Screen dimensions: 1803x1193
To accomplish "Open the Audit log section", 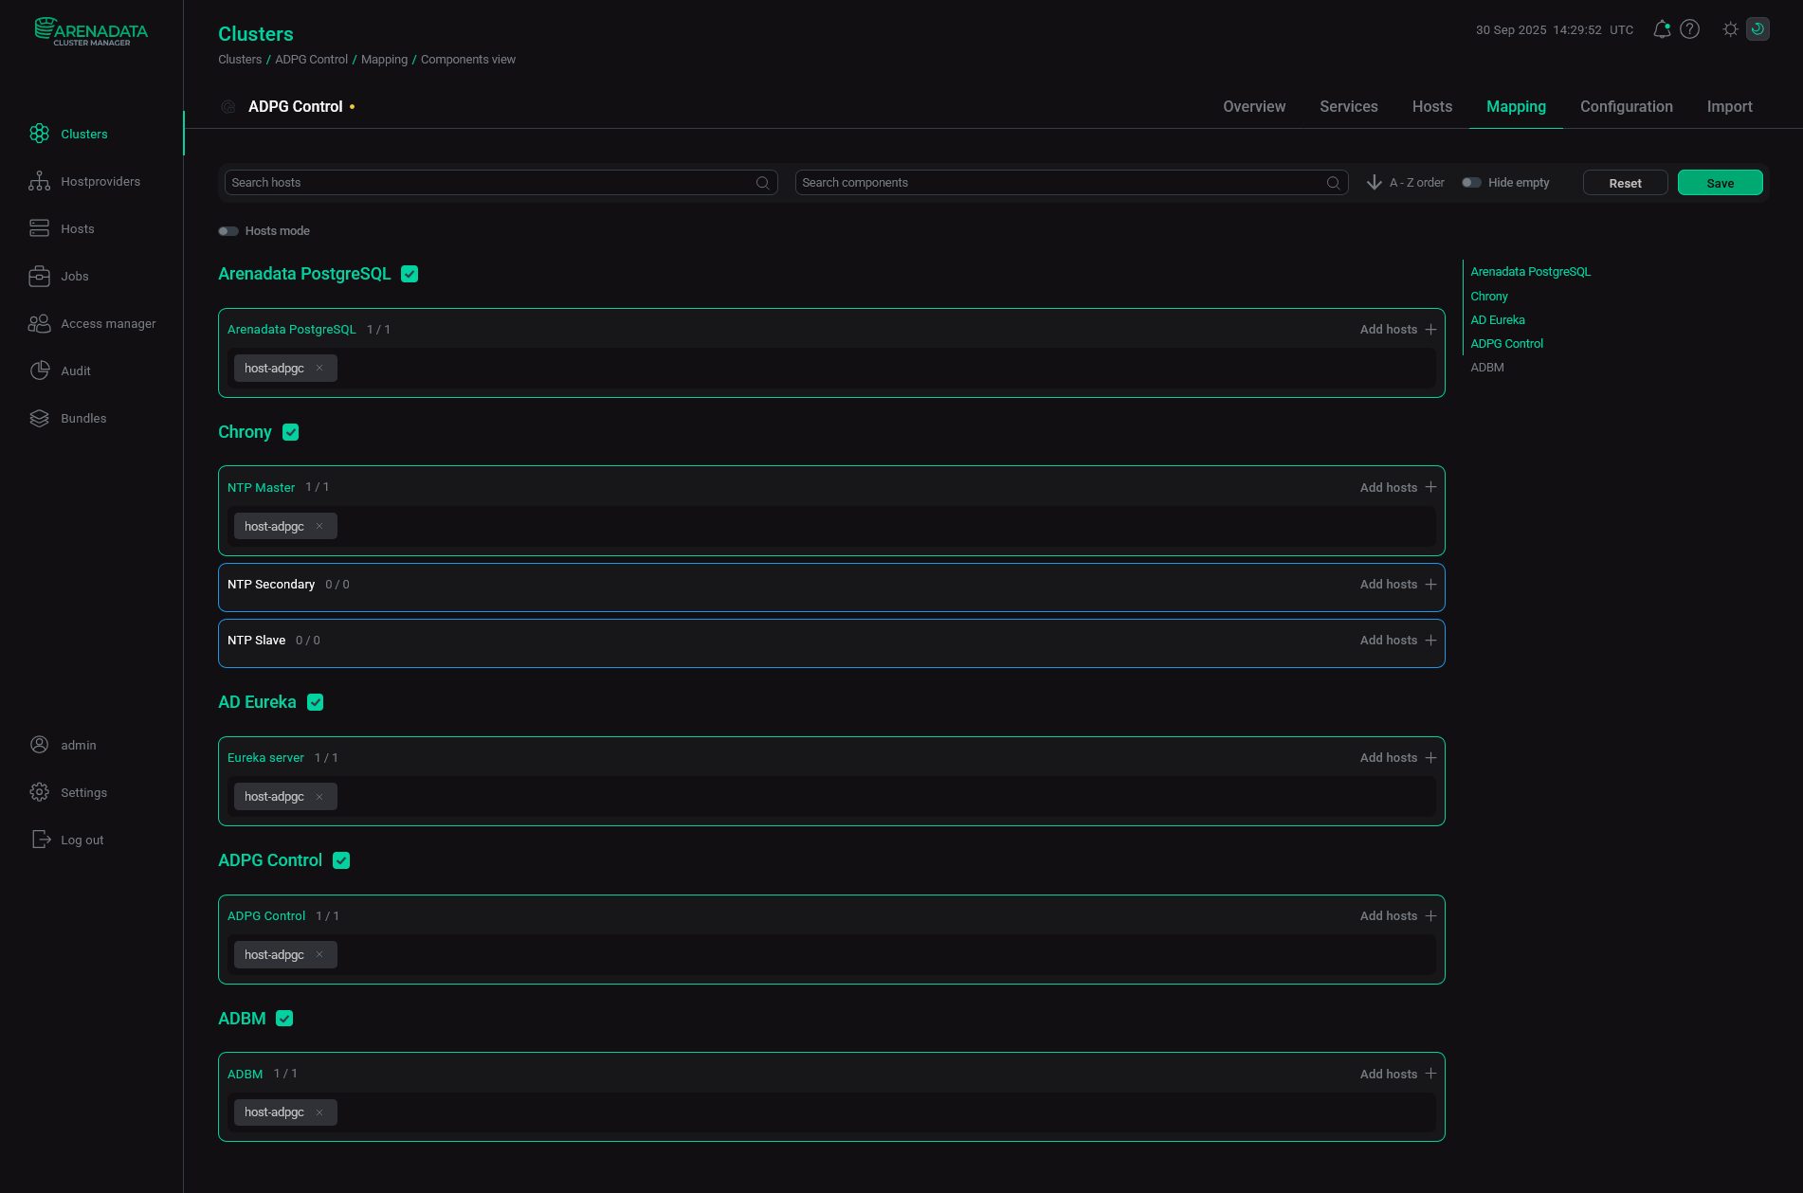I will pos(75,371).
